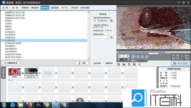Open the 升级与服务 tab
Screen dimensions: 191x108
click(85, 8)
